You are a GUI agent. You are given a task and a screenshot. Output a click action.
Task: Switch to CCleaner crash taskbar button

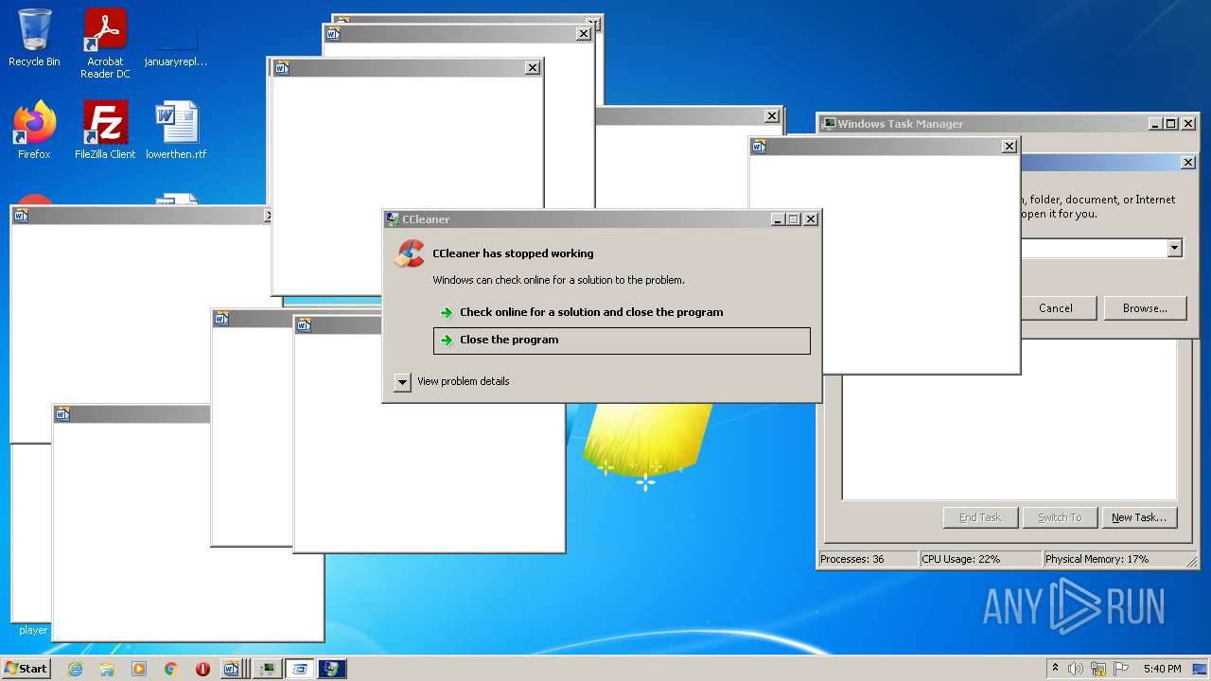click(332, 669)
